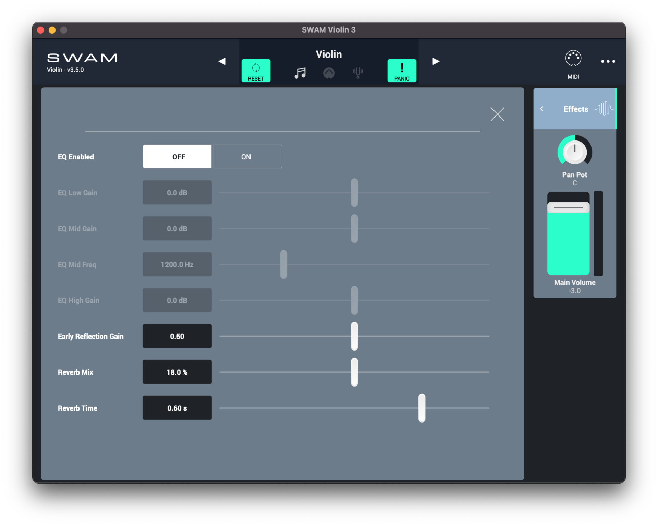
Task: Open the ellipsis options menu
Action: coord(608,62)
